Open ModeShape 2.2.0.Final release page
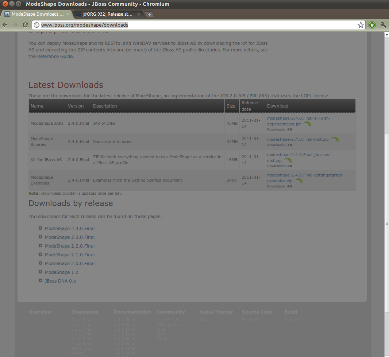The width and height of the screenshot is (389, 357). (x=70, y=246)
